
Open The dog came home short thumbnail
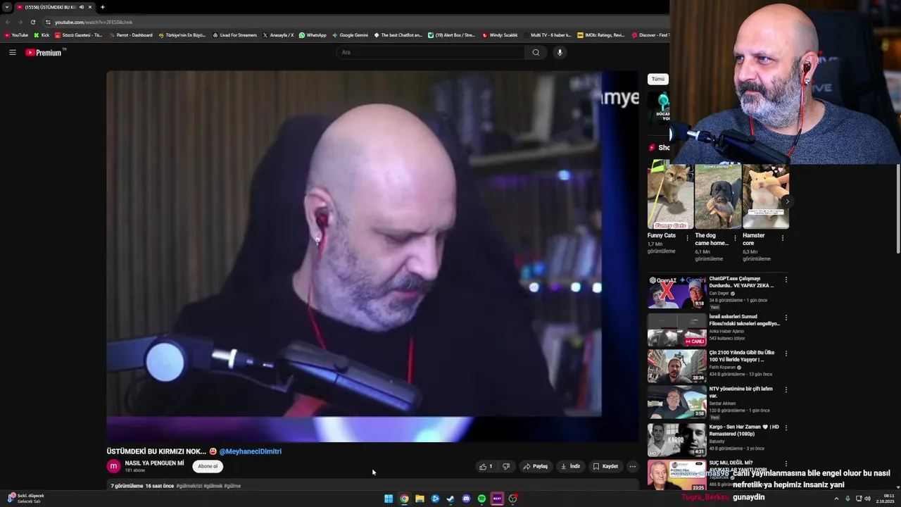tap(718, 196)
